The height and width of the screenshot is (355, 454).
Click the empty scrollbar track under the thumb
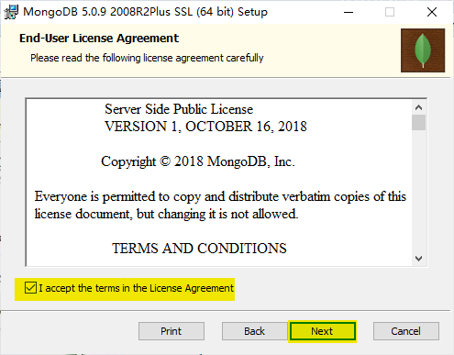click(x=418, y=191)
